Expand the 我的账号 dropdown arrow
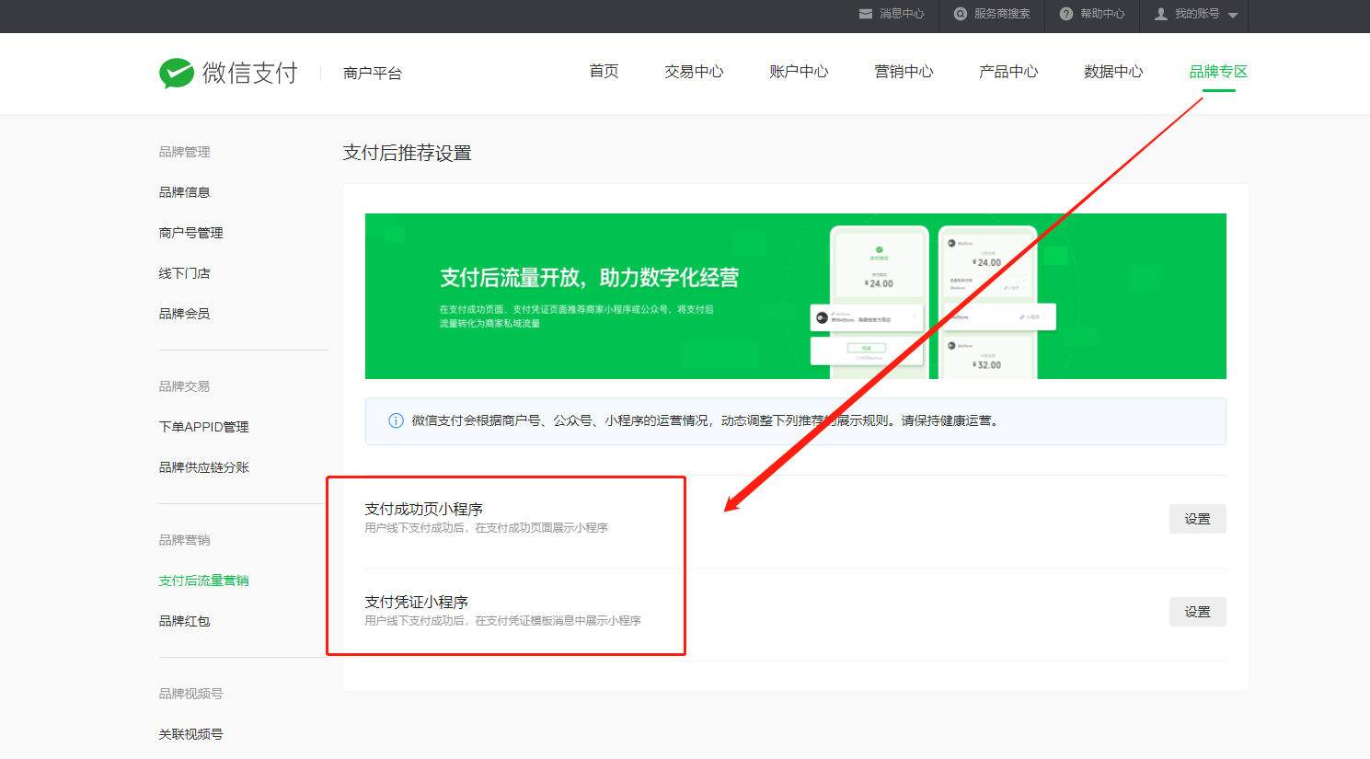The image size is (1370, 759). tap(1233, 16)
